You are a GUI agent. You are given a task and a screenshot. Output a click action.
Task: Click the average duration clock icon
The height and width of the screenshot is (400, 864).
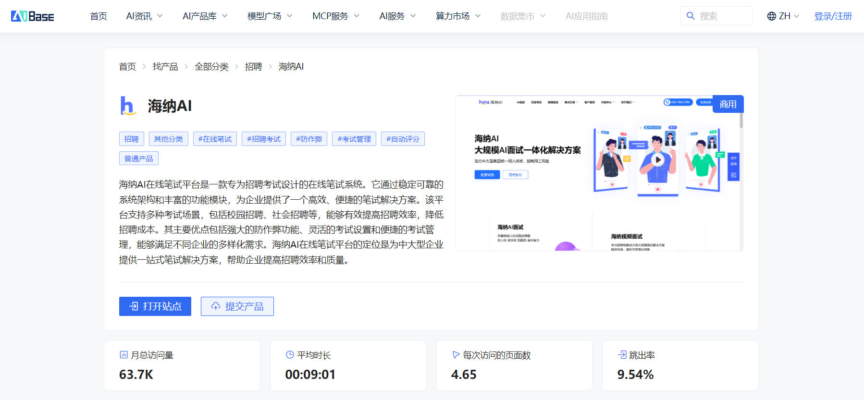tap(290, 355)
